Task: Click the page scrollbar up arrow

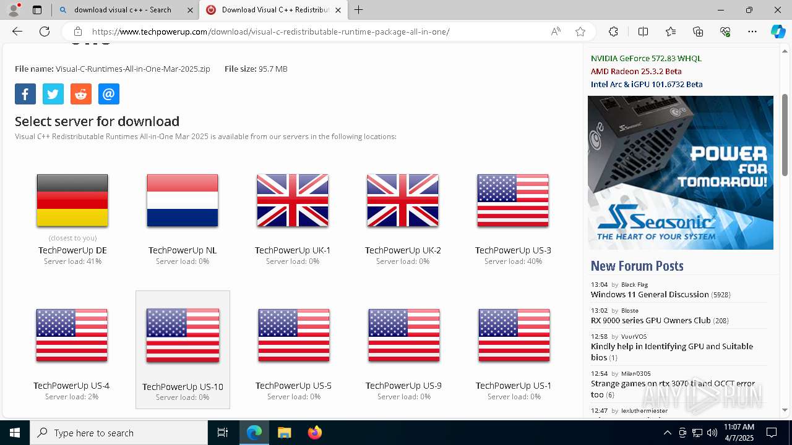Action: pos(785,51)
